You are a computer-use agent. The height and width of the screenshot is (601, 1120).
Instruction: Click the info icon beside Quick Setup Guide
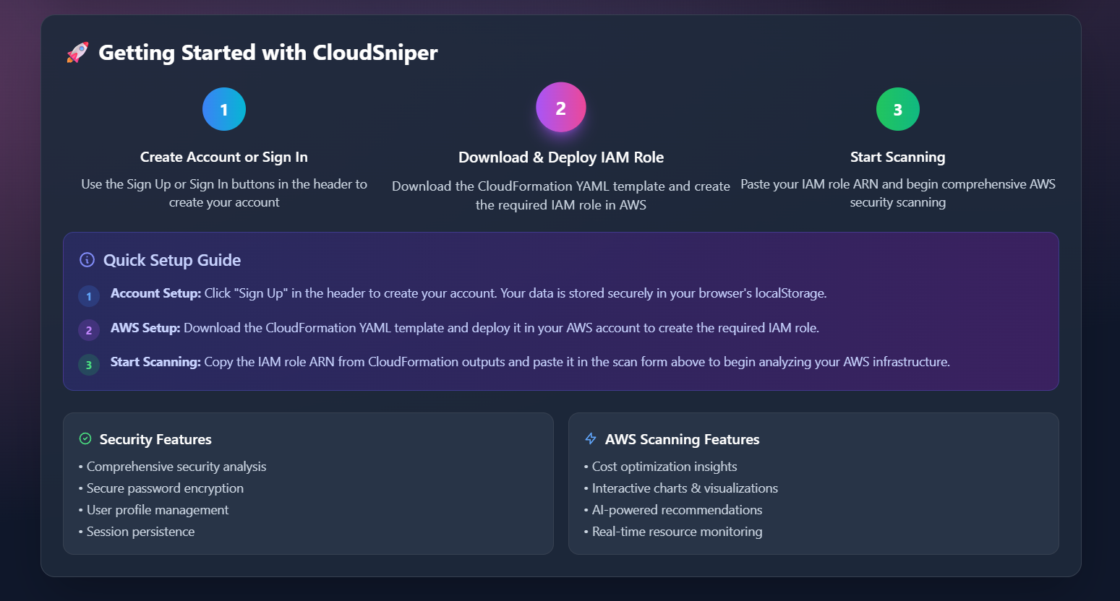pos(87,260)
